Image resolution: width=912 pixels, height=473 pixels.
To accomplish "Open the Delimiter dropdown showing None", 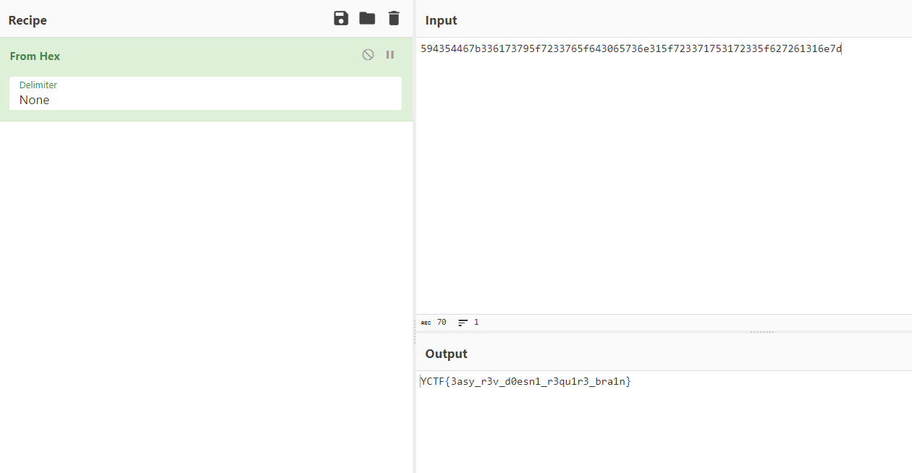I will (205, 100).
